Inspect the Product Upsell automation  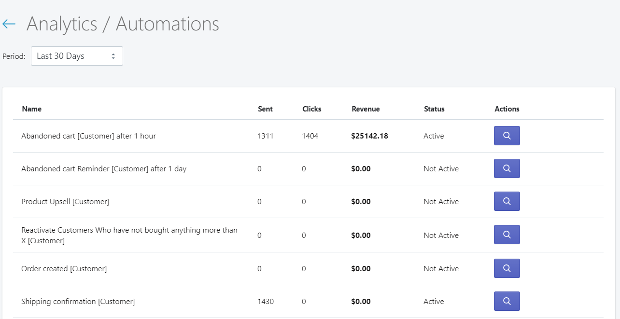pyautogui.click(x=507, y=201)
